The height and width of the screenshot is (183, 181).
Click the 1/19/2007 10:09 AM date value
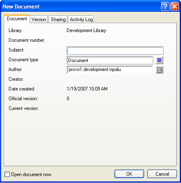pyautogui.click(x=87, y=89)
